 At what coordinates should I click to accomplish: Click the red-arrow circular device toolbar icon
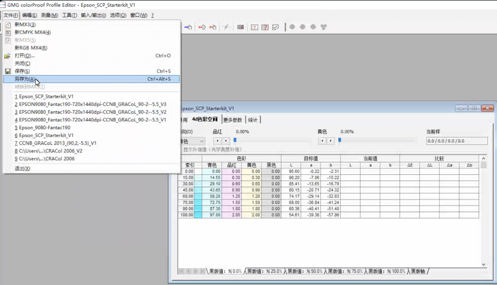click(202, 27)
